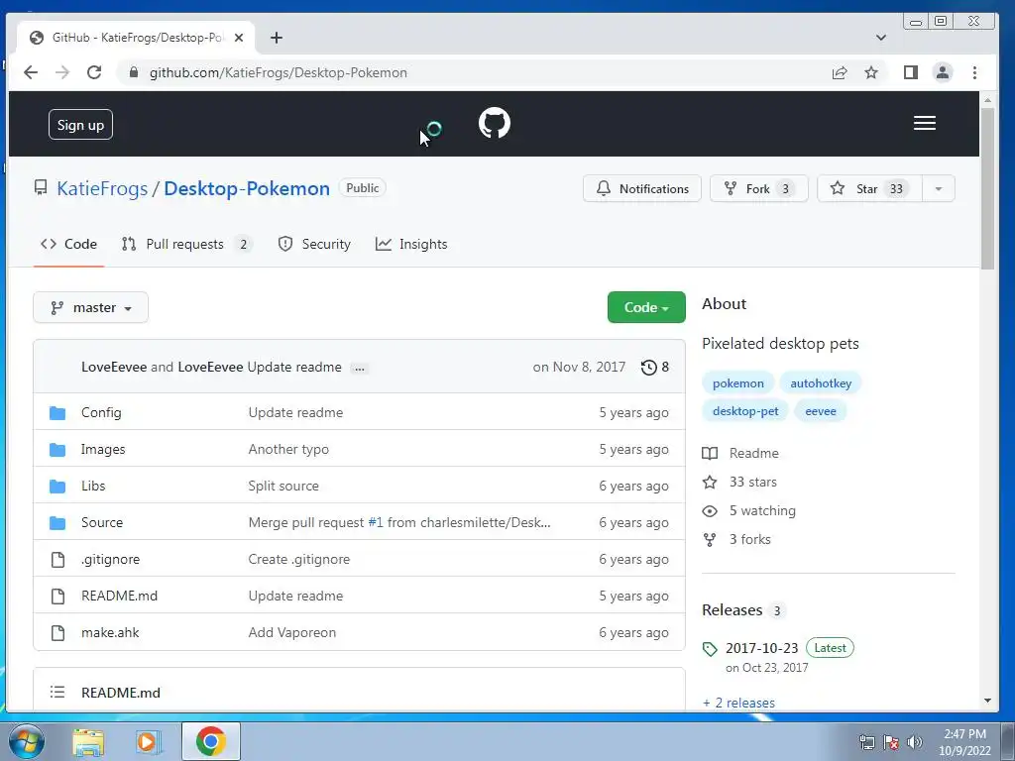Screen dimensions: 1015x761
Task: Click the commit history clock icon
Action: click(x=648, y=368)
